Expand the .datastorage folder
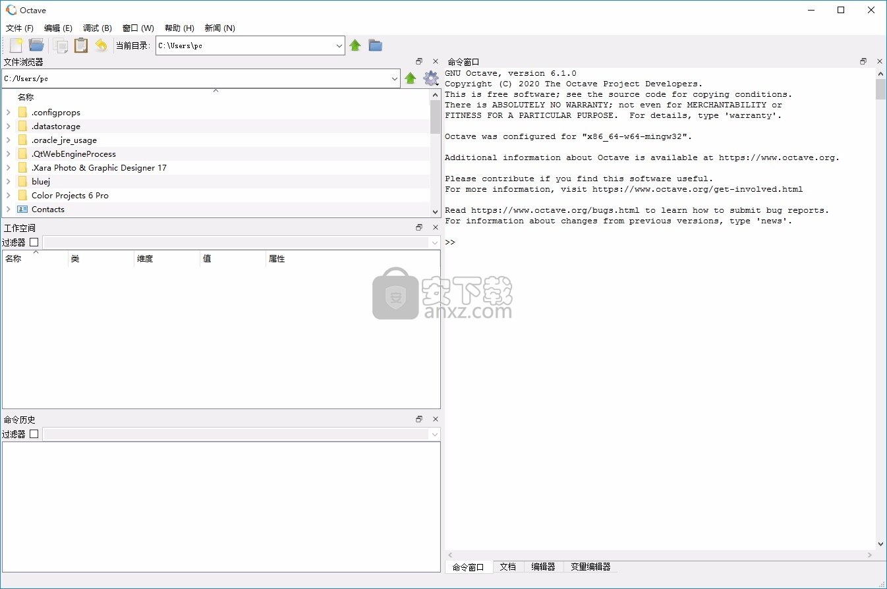Image resolution: width=887 pixels, height=589 pixels. point(8,126)
